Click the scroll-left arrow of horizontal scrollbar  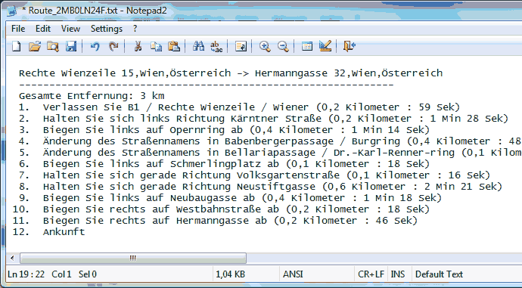point(12,258)
